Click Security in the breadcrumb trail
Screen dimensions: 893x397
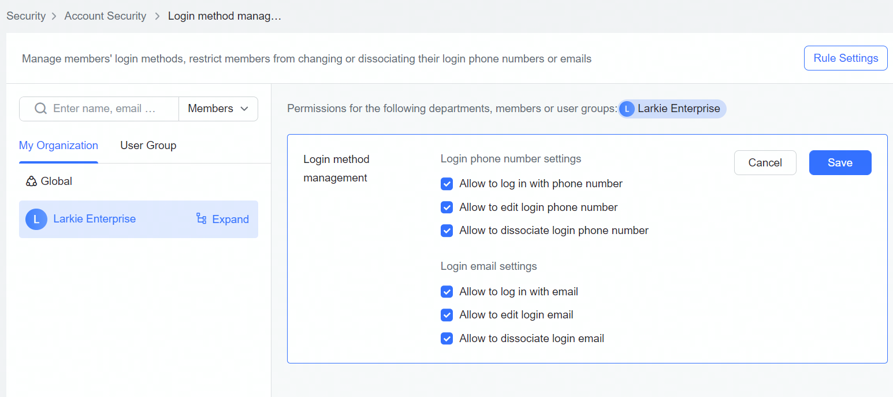click(x=26, y=16)
